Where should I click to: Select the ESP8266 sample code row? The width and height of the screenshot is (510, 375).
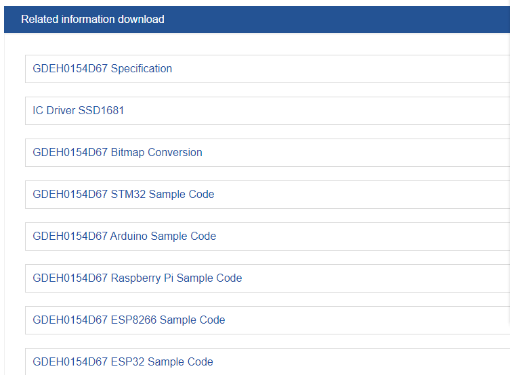click(268, 320)
